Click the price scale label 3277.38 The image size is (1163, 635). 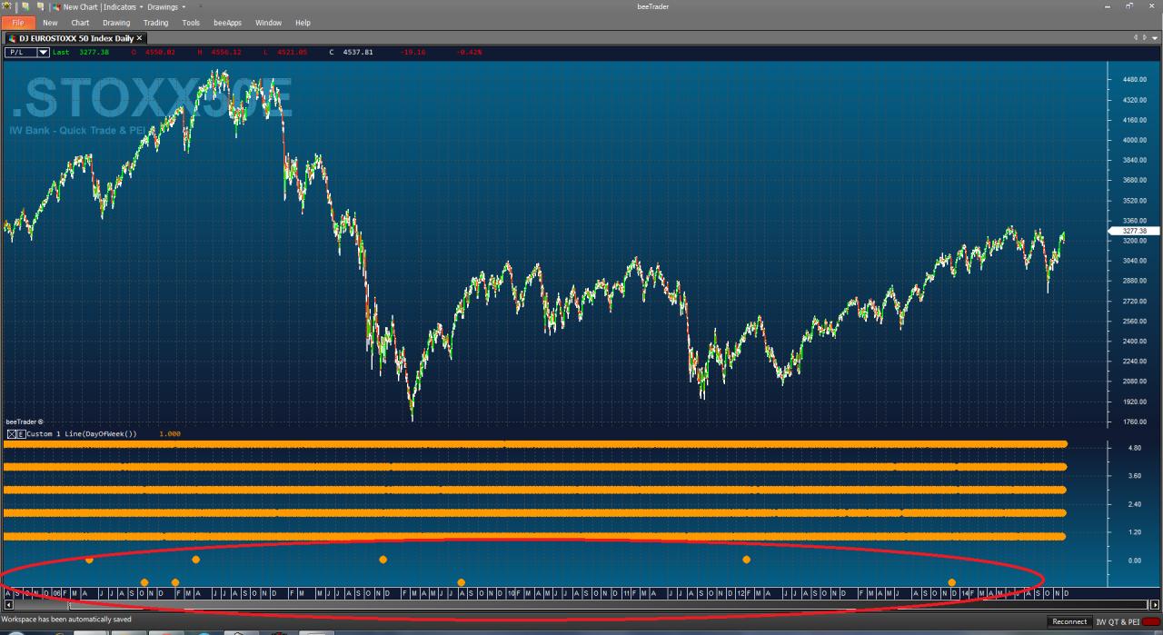1129,232
